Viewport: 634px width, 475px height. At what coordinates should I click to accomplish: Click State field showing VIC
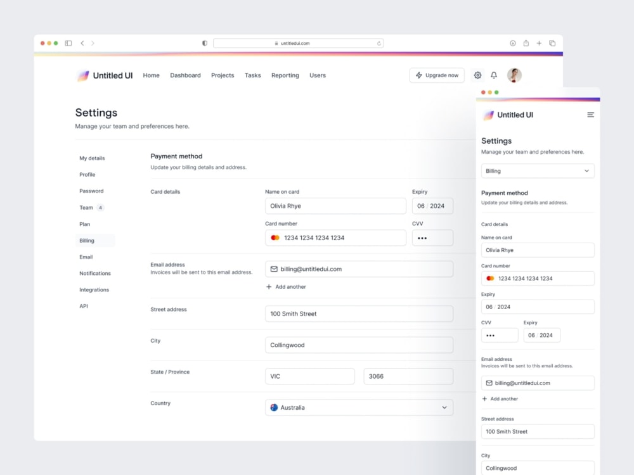(x=310, y=376)
